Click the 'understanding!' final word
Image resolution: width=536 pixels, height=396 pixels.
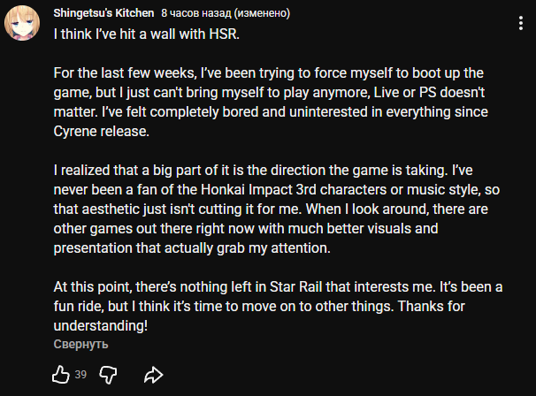[x=100, y=326]
